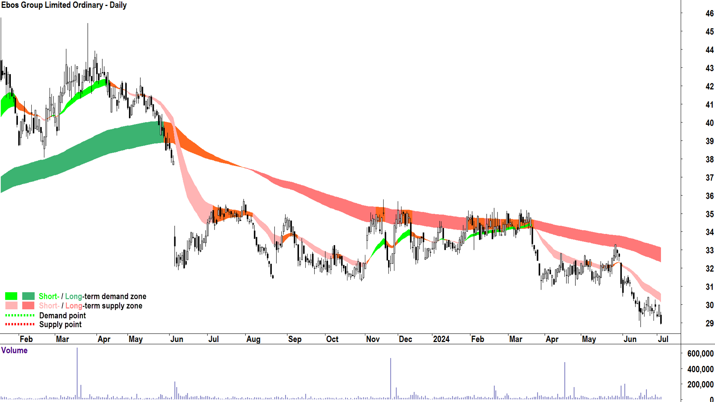Click the first Apr label on time axis

click(104, 339)
